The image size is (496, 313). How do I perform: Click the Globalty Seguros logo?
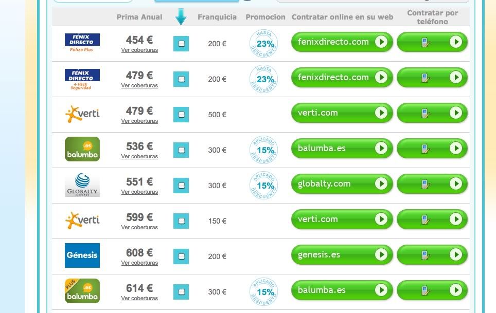82,185
